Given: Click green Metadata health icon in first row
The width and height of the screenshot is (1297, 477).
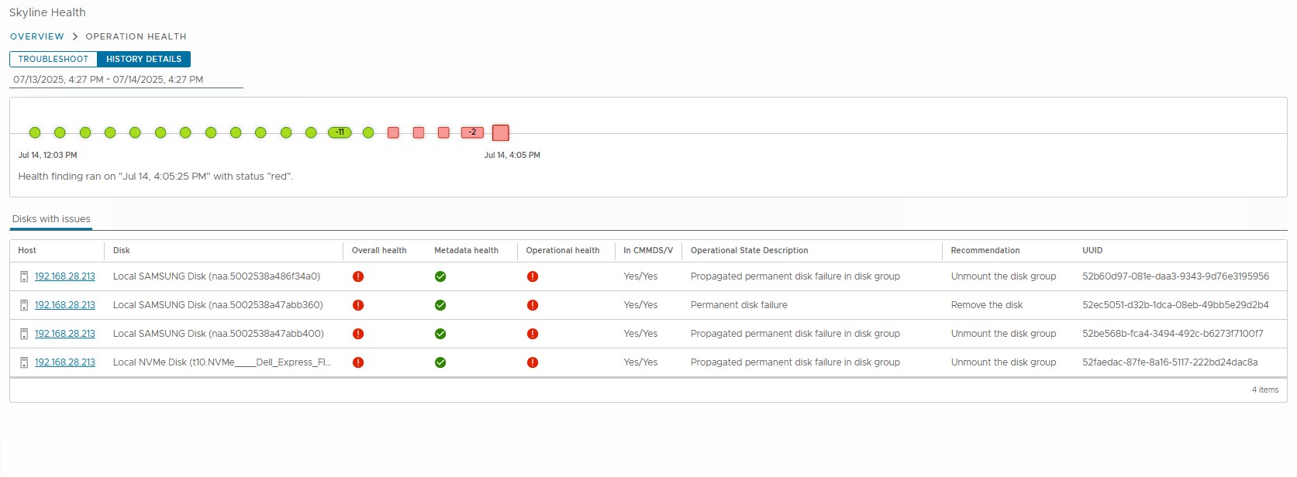Looking at the screenshot, I should tap(440, 276).
